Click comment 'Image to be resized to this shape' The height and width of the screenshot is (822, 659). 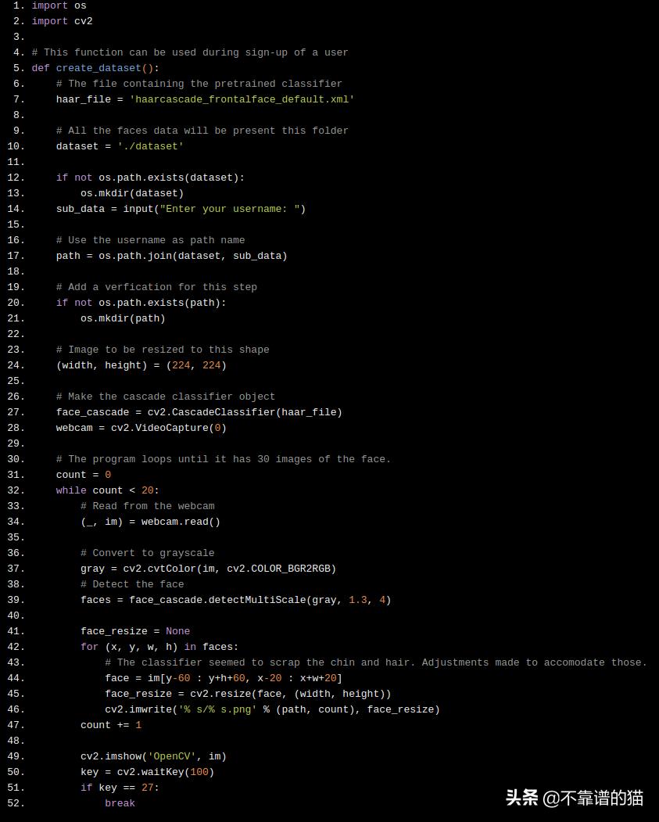coord(163,350)
